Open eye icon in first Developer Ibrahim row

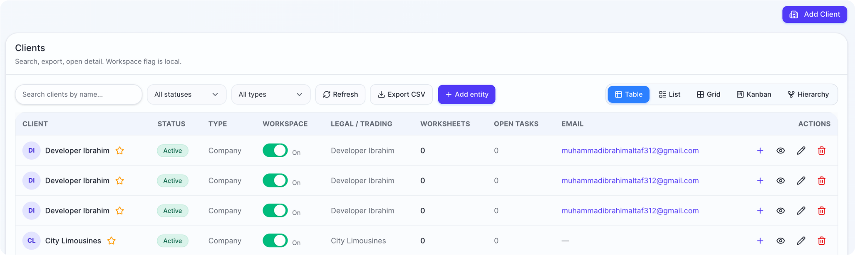point(781,151)
